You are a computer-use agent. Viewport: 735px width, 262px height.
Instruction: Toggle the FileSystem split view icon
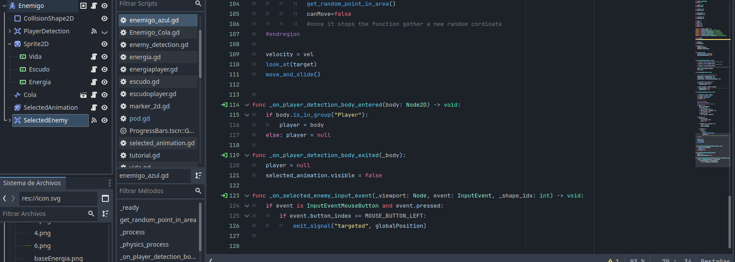[105, 198]
